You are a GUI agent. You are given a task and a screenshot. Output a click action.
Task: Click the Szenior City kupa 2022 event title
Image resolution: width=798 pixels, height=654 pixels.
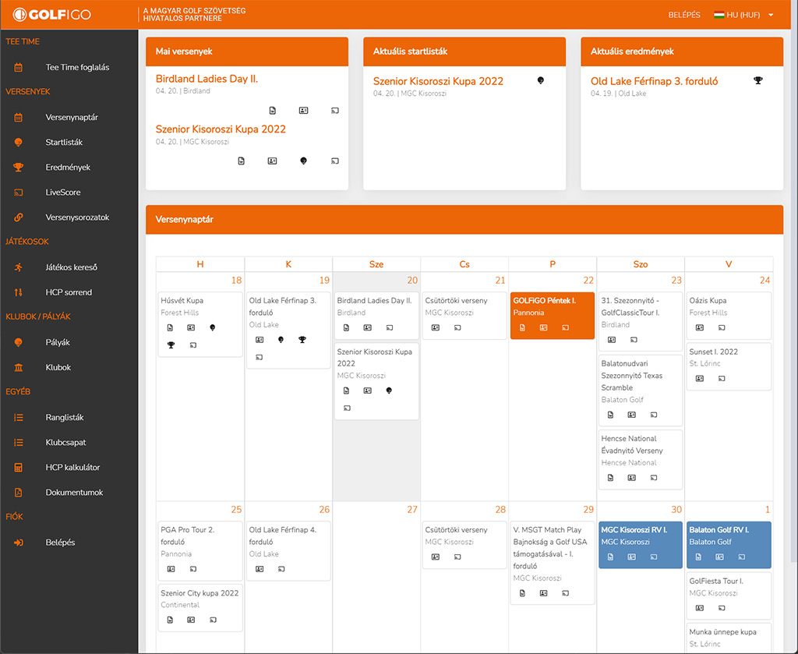[x=199, y=593]
